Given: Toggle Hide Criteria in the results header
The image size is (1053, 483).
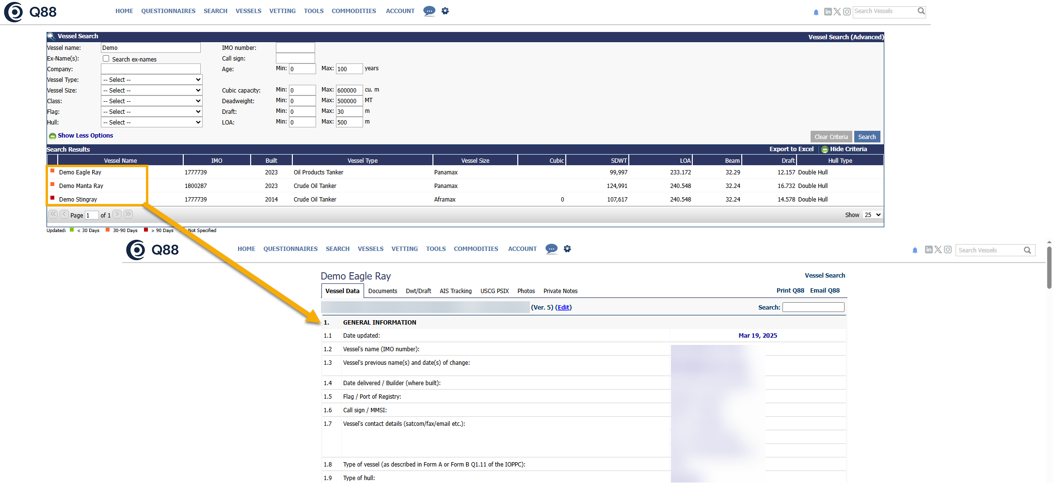Looking at the screenshot, I should coord(844,149).
